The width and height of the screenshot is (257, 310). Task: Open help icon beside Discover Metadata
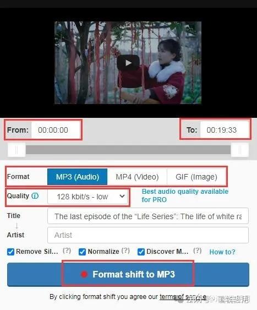click(198, 251)
